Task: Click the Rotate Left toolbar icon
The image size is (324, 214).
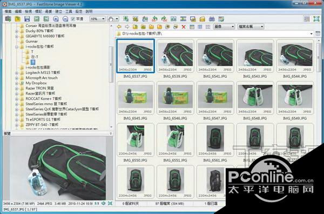Action: 154,19
